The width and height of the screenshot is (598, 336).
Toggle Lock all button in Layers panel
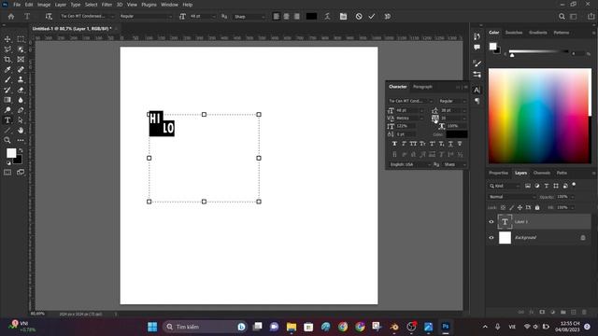[537, 207]
